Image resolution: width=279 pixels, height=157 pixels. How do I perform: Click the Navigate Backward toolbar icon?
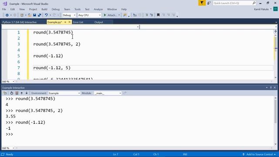[x=7, y=15]
